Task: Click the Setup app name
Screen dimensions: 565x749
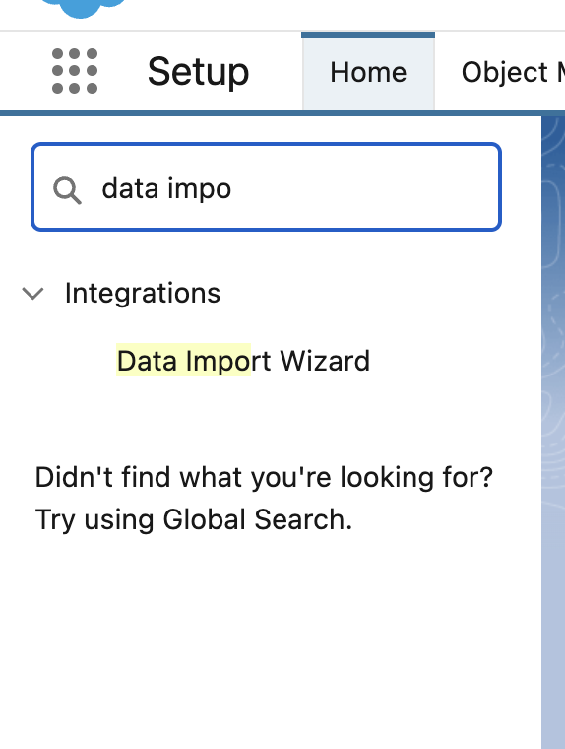Action: 199,72
